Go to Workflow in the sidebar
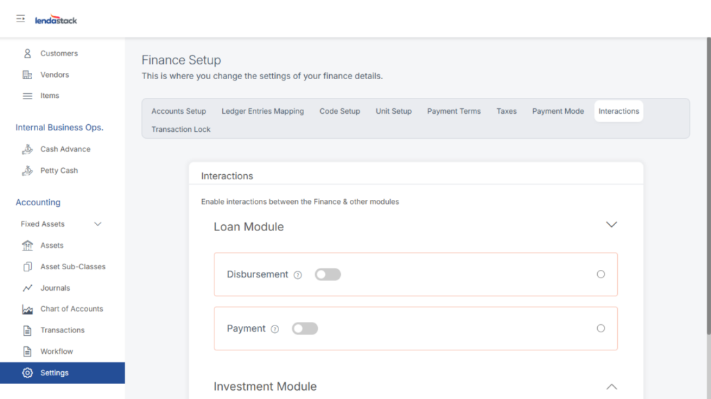The height and width of the screenshot is (399, 711). 56,352
